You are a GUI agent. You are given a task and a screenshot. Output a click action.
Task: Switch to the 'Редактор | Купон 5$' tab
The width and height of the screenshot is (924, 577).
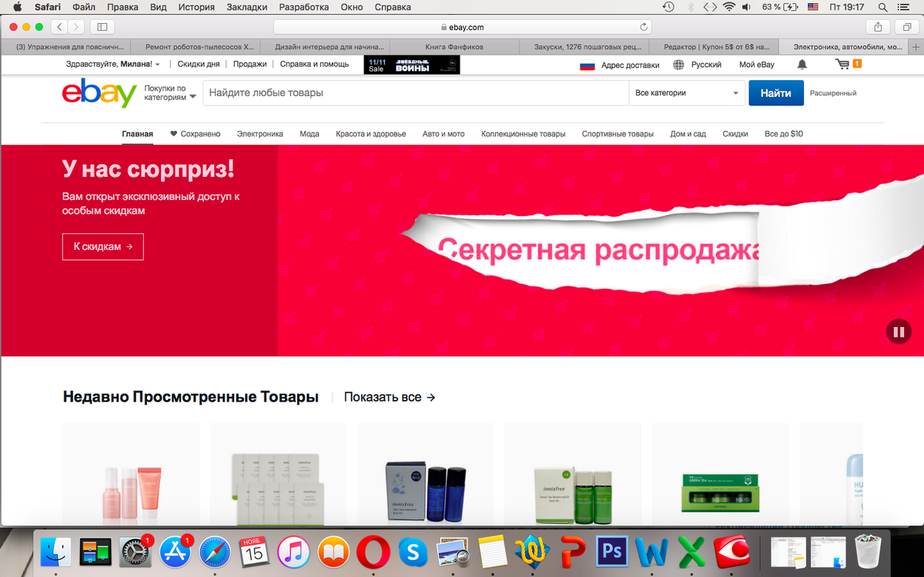point(714,47)
